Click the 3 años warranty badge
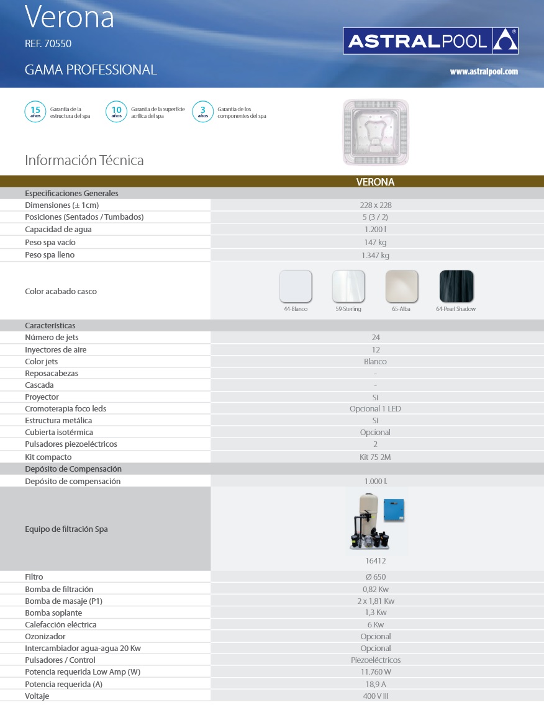 tap(203, 112)
